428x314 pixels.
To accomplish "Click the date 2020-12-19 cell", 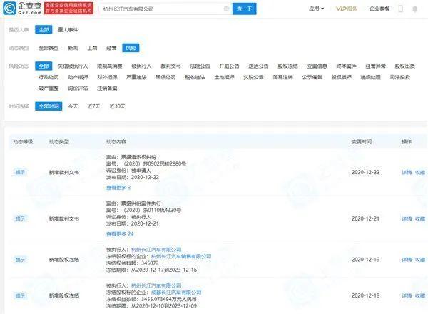I will (x=365, y=260).
